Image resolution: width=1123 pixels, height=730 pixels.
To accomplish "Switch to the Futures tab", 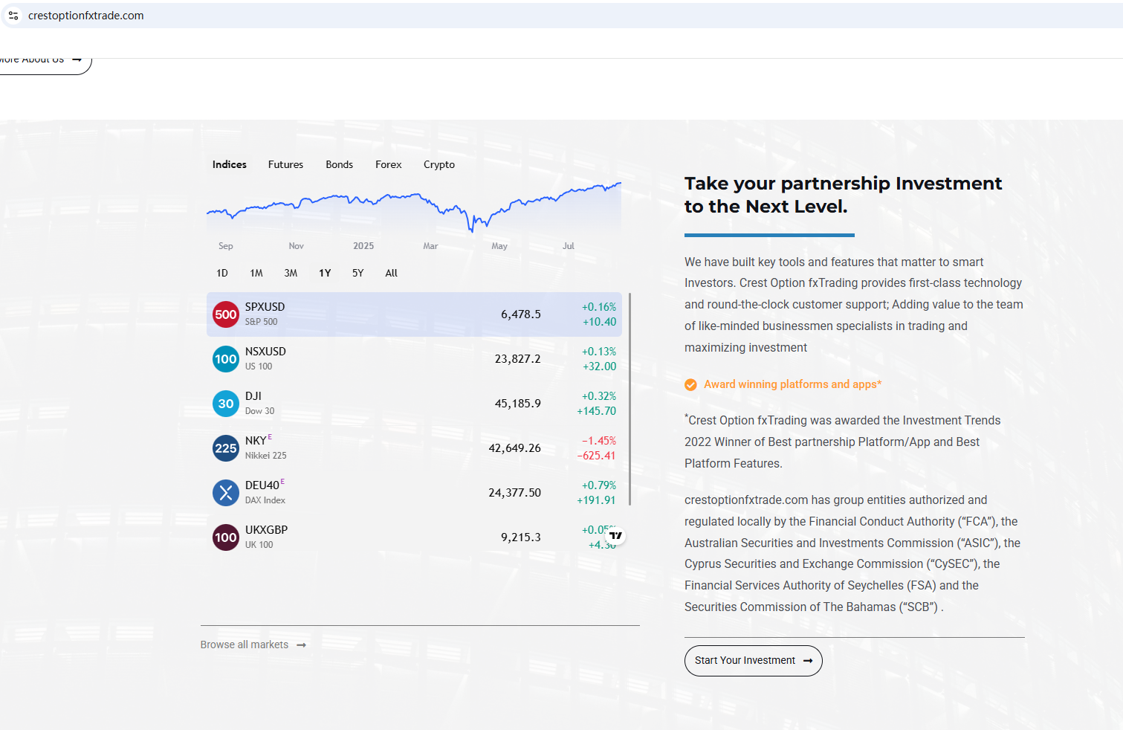I will 285,164.
